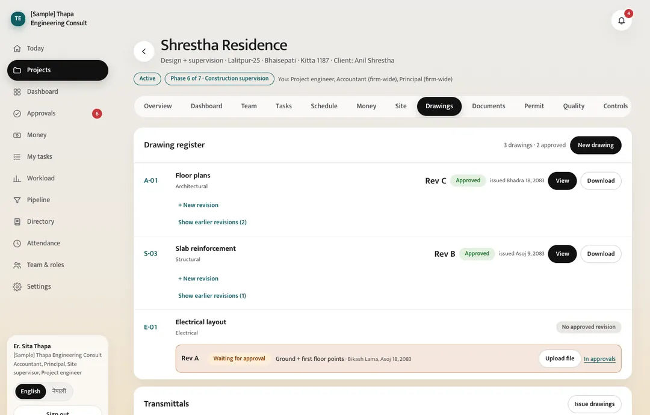This screenshot has height=415, width=650.
Task: Open the Today sidebar item
Action: tap(58, 49)
